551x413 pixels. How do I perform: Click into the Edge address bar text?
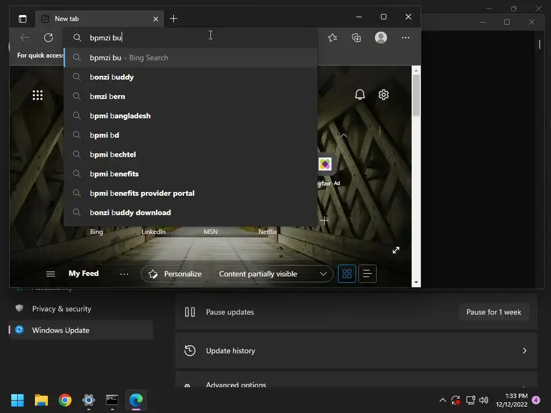(106, 38)
